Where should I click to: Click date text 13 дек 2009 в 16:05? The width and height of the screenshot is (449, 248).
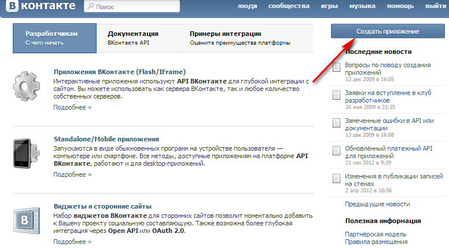click(370, 79)
